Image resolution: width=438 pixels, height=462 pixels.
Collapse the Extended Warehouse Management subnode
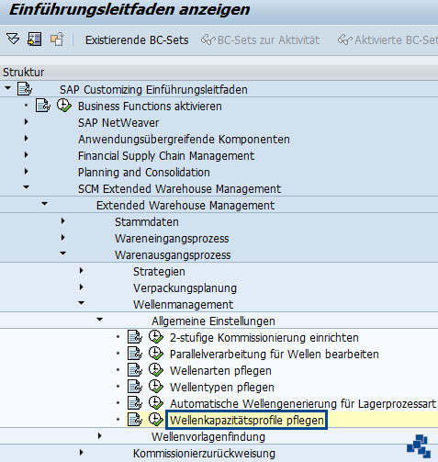(x=45, y=204)
